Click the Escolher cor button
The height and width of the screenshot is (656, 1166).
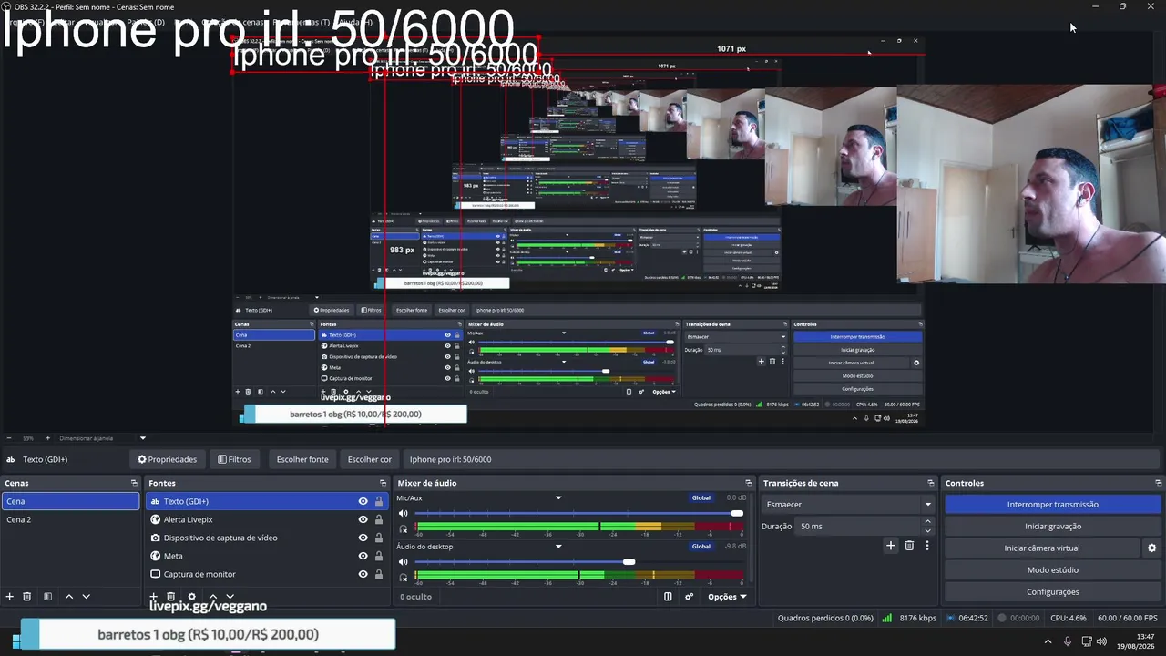coord(369,459)
